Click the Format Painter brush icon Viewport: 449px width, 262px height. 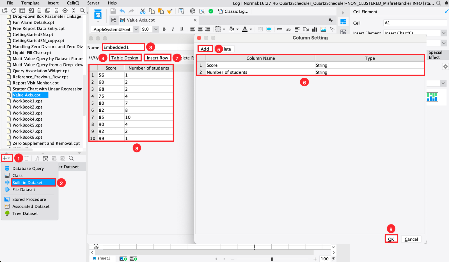tap(170, 11)
